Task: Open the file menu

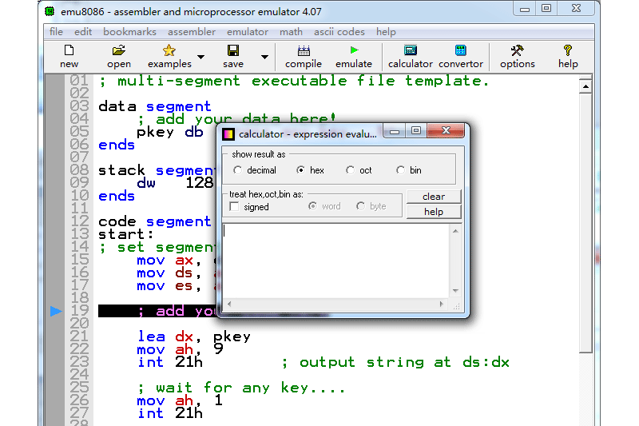Action: pos(56,32)
